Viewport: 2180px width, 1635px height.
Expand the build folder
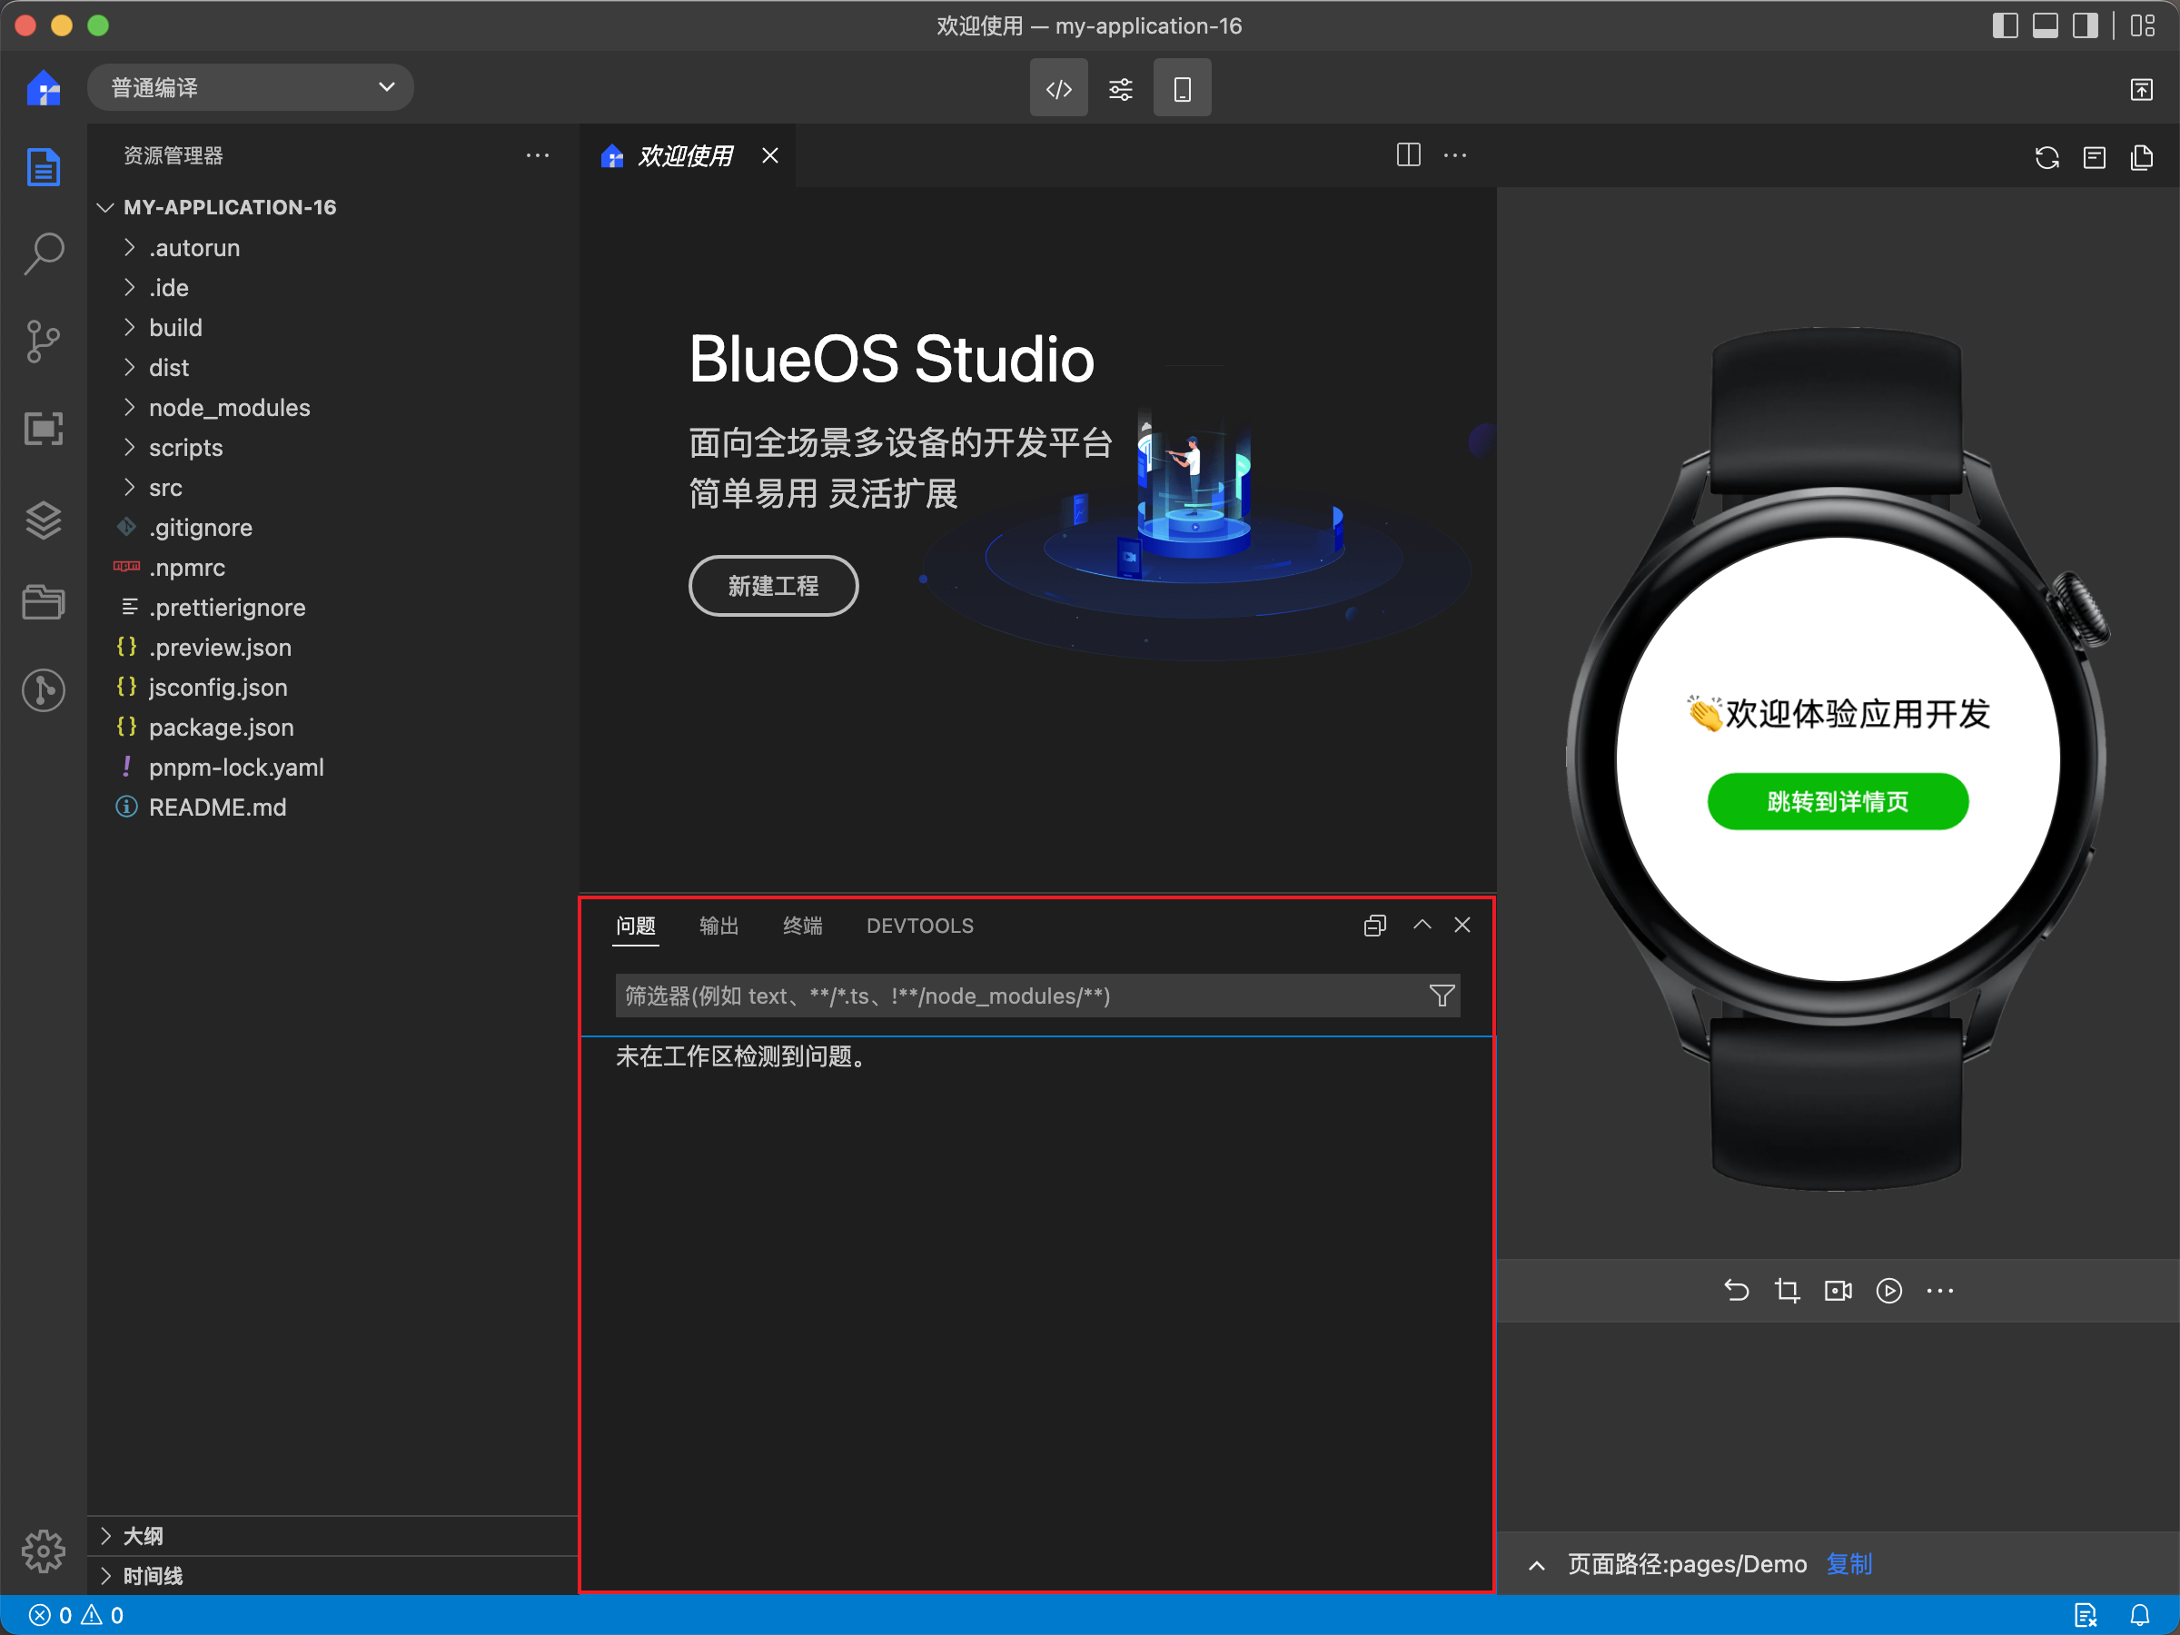point(172,326)
